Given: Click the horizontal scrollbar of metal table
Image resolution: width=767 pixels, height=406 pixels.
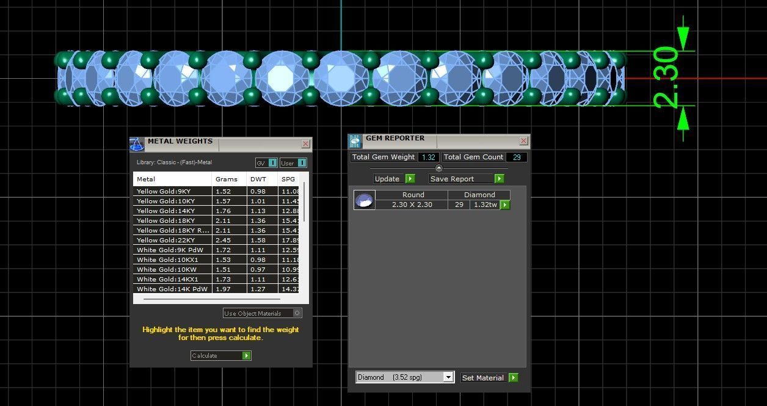Looking at the screenshot, I should point(212,299).
